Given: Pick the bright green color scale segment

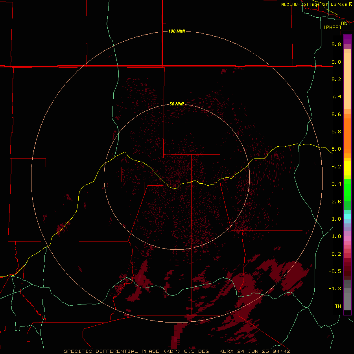Looking at the screenshot, I should click(347, 190).
